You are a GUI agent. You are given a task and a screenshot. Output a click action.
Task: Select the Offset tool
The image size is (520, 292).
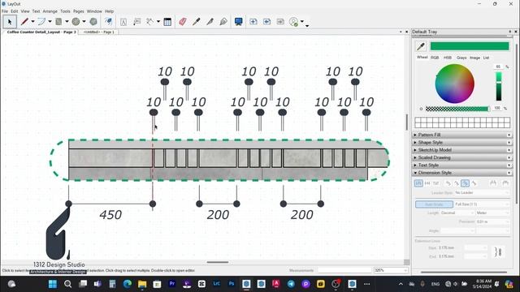pos(108,22)
